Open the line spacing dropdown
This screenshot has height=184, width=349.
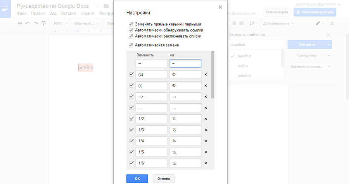(x=253, y=23)
